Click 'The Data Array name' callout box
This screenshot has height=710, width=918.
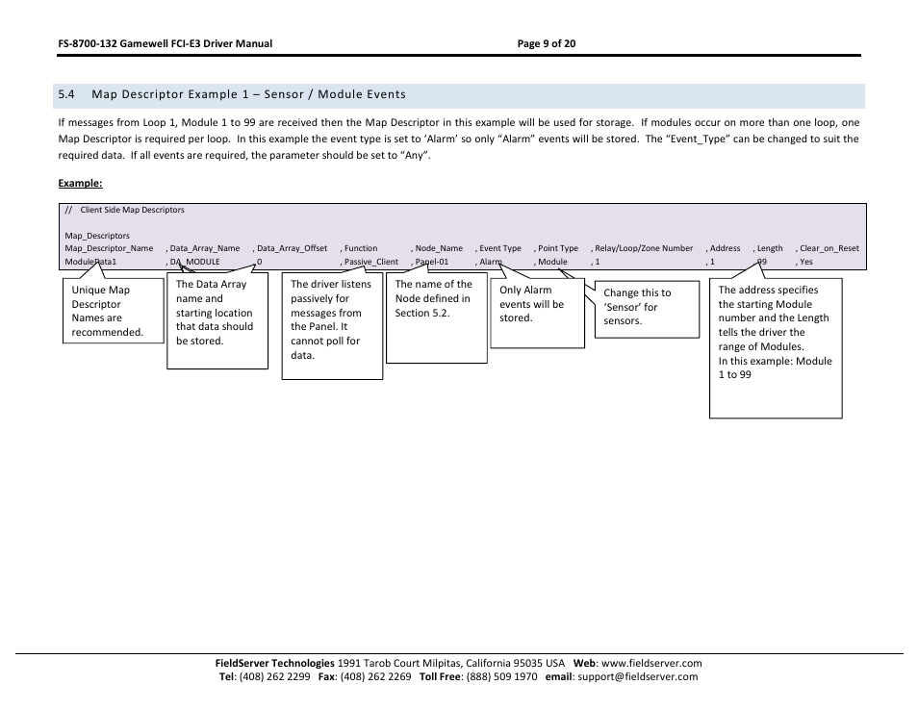coord(217,320)
